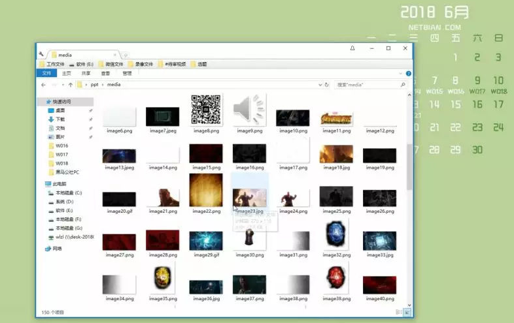The height and width of the screenshot is (323, 514).
Task: Click the wrench icon in title bar
Action: tap(41, 54)
